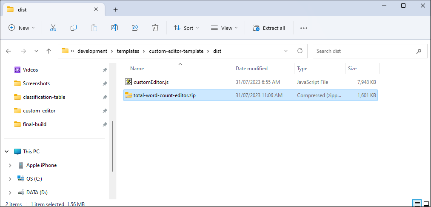Click the Copy icon in toolbar
The image size is (431, 207).
pyautogui.click(x=73, y=28)
